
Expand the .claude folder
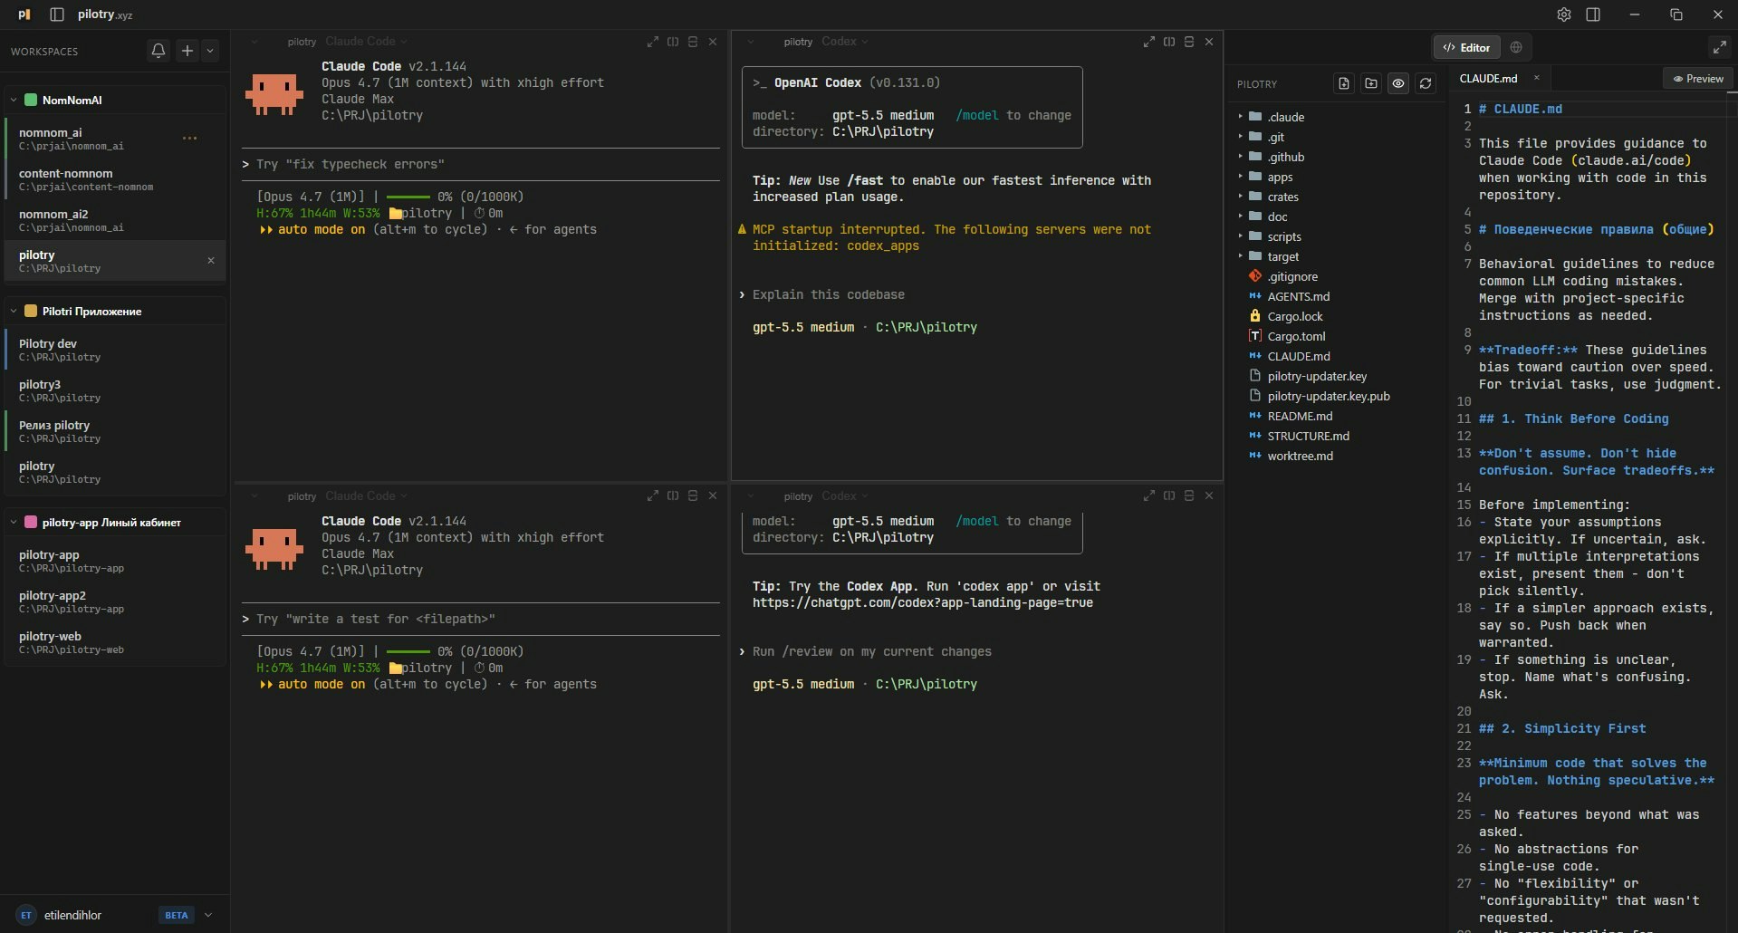pos(1241,117)
